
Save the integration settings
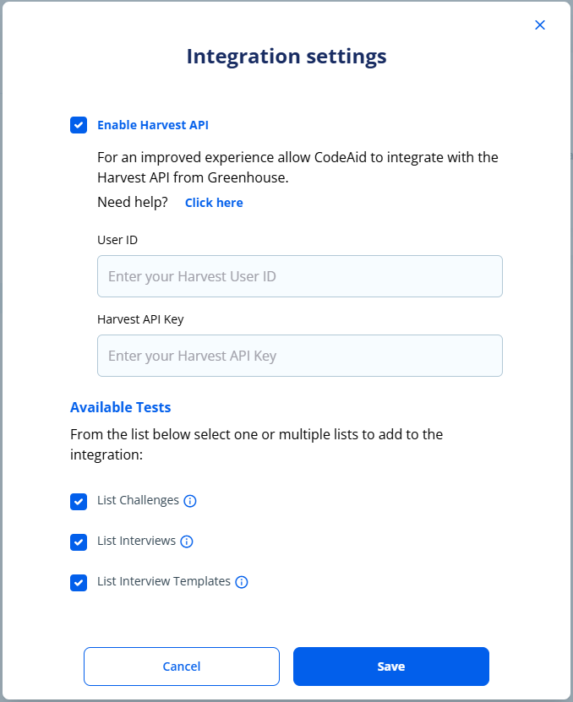pyautogui.click(x=391, y=667)
